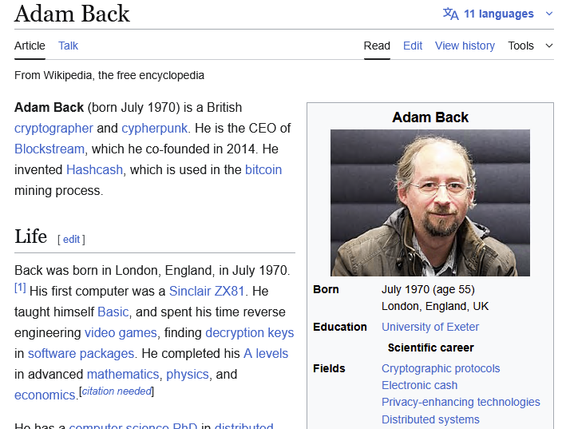The image size is (566, 429).
Task: Follow the Basic language link
Action: pyautogui.click(x=113, y=312)
